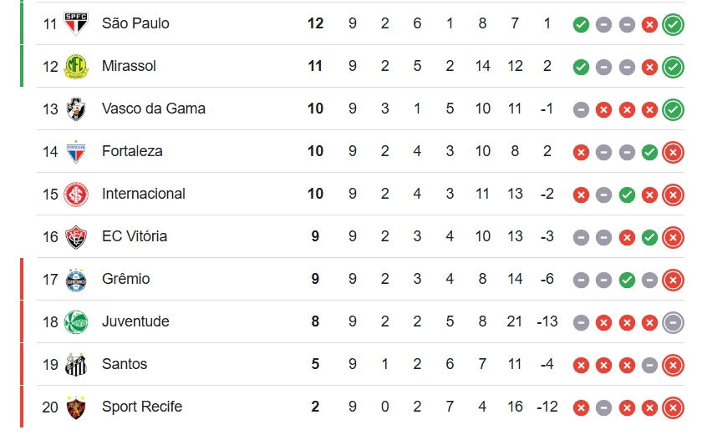The image size is (702, 435).
Task: Click Fortaleza's green win form icon
Action: coord(649,153)
